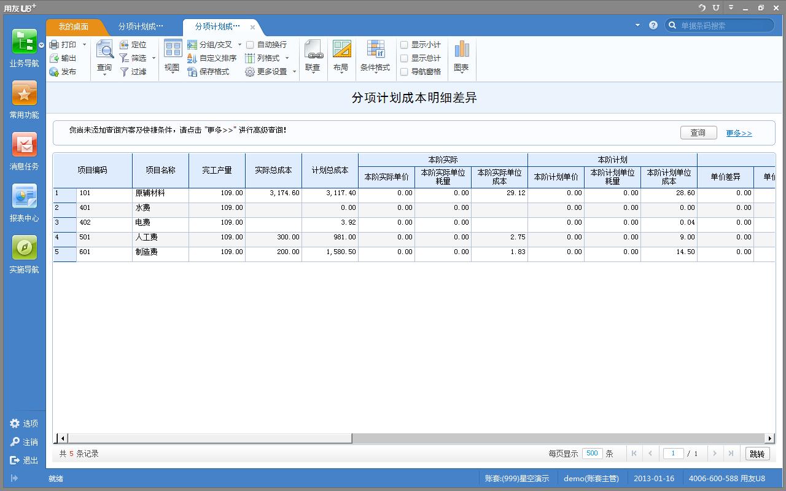
Task: Go to first page arrow
Action: (x=634, y=454)
